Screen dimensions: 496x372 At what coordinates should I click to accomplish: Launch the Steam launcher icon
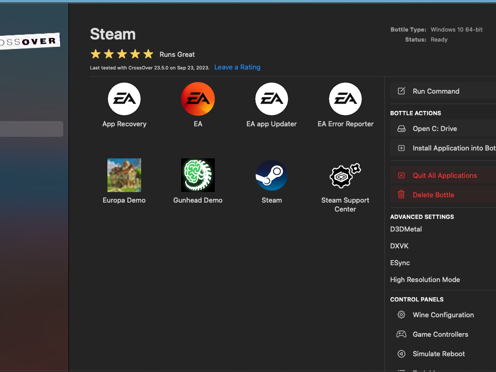point(272,175)
